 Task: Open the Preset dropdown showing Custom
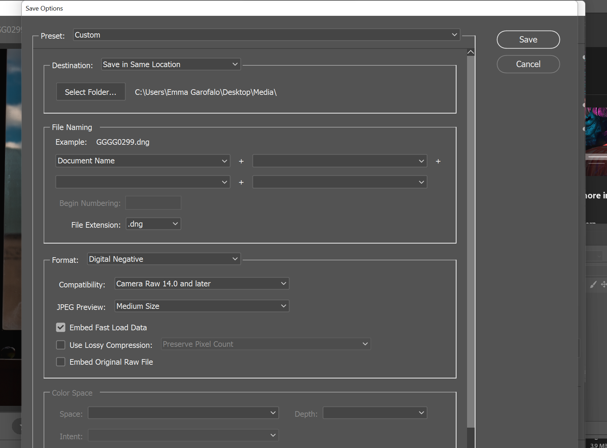(266, 35)
